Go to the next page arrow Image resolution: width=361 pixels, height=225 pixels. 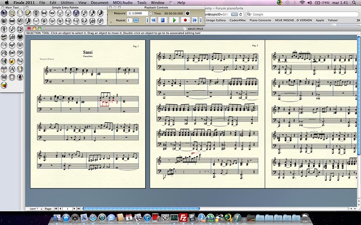click(74, 209)
